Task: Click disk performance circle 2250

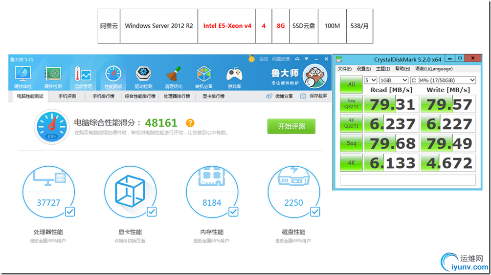Action: point(294,192)
